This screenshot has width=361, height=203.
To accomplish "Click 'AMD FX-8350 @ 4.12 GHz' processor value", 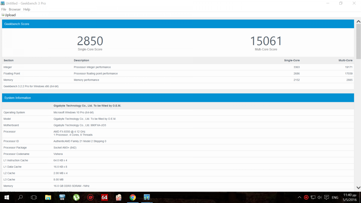I will pos(69,132).
